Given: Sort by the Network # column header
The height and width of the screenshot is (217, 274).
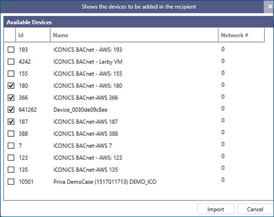Looking at the screenshot, I should pos(241,35).
